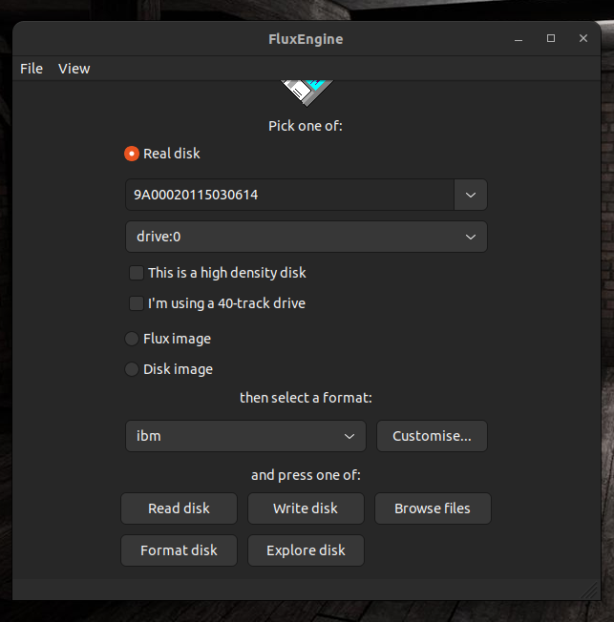Click the 9A00020115030614 serial field
This screenshot has height=622, width=614.
pyautogui.click(x=290, y=195)
